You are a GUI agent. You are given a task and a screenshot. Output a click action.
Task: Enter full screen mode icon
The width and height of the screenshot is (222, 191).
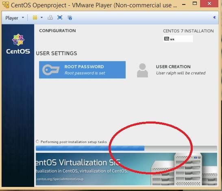click(x=60, y=17)
